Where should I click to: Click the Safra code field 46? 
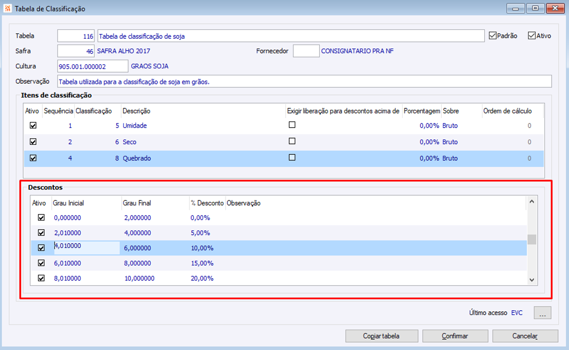[76, 51]
